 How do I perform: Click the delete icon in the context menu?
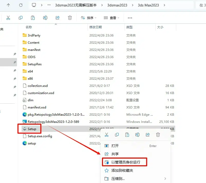click(158, 135)
